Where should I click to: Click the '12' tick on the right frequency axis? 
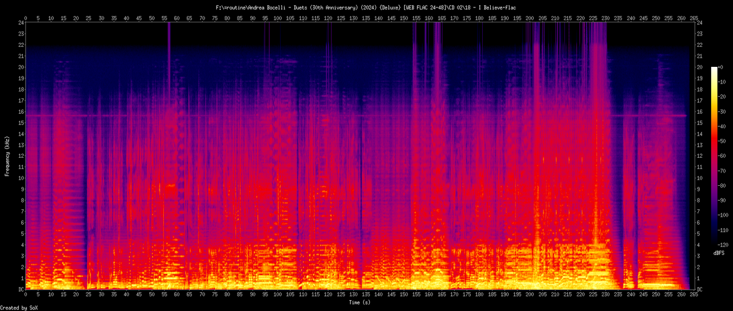point(700,156)
